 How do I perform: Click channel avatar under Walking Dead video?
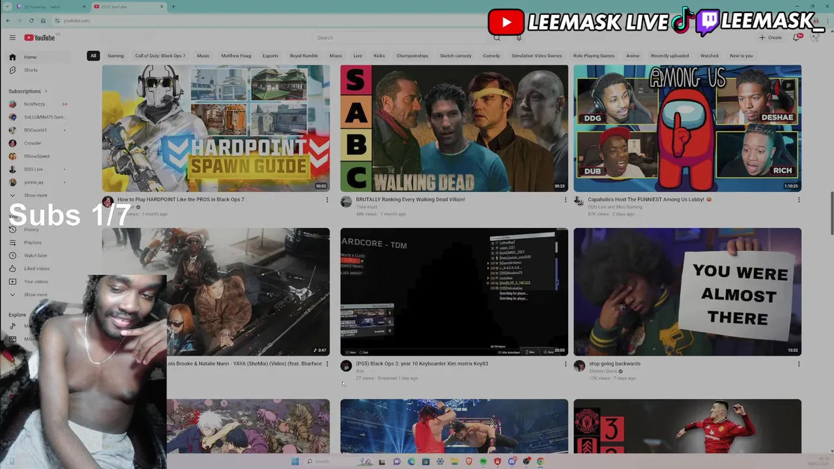tap(346, 202)
